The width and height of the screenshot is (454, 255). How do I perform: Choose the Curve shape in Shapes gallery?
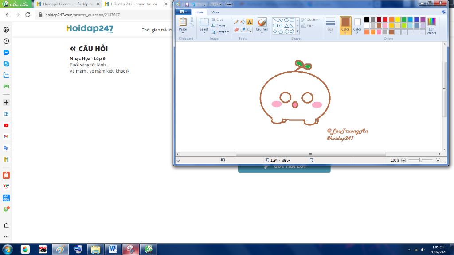tap(281, 20)
